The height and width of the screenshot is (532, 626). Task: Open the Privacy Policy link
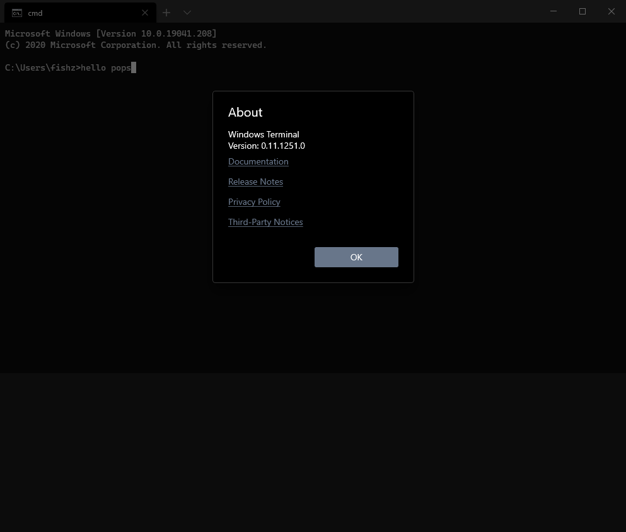254,202
